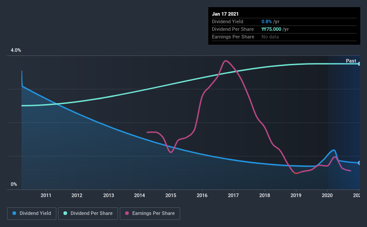367x227 pixels.
Task: Click the Dividend Per Share tooltip row label
Action: [232, 29]
